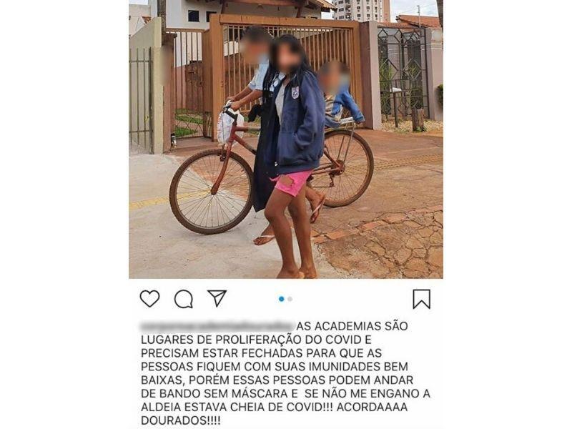Viewport: 572px width, 429px height.
Task: Tap the bicycle's rear wheel in the photo
Action: point(341,169)
